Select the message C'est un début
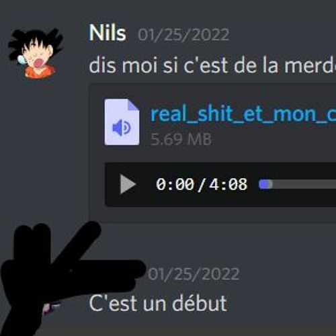Viewport: 336px width, 336px height. (158, 303)
